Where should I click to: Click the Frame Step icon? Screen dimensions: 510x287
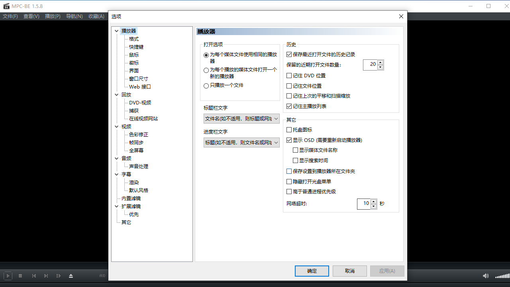coord(59,275)
